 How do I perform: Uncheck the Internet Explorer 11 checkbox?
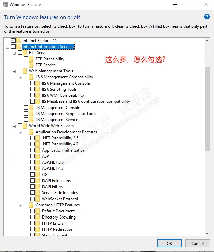(x=13, y=40)
